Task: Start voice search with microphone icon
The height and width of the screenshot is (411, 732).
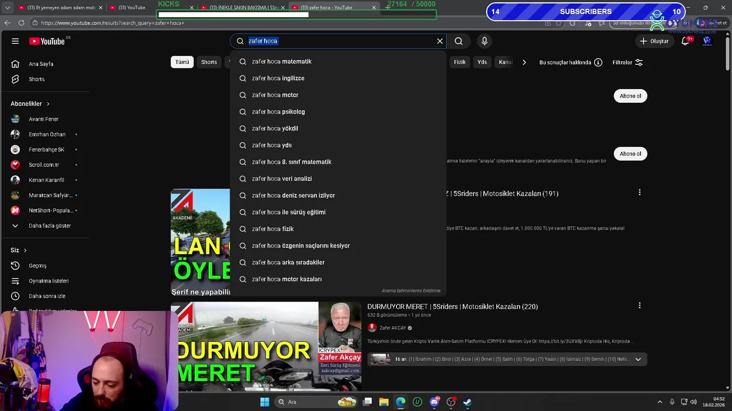Action: [x=484, y=41]
